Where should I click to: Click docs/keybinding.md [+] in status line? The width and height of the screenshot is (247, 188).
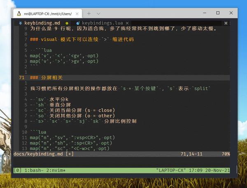coord(44,154)
